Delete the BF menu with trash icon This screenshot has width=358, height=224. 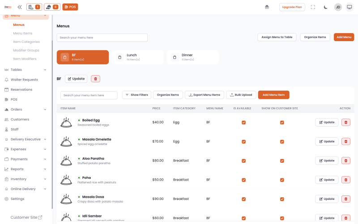pyautogui.click(x=95, y=79)
